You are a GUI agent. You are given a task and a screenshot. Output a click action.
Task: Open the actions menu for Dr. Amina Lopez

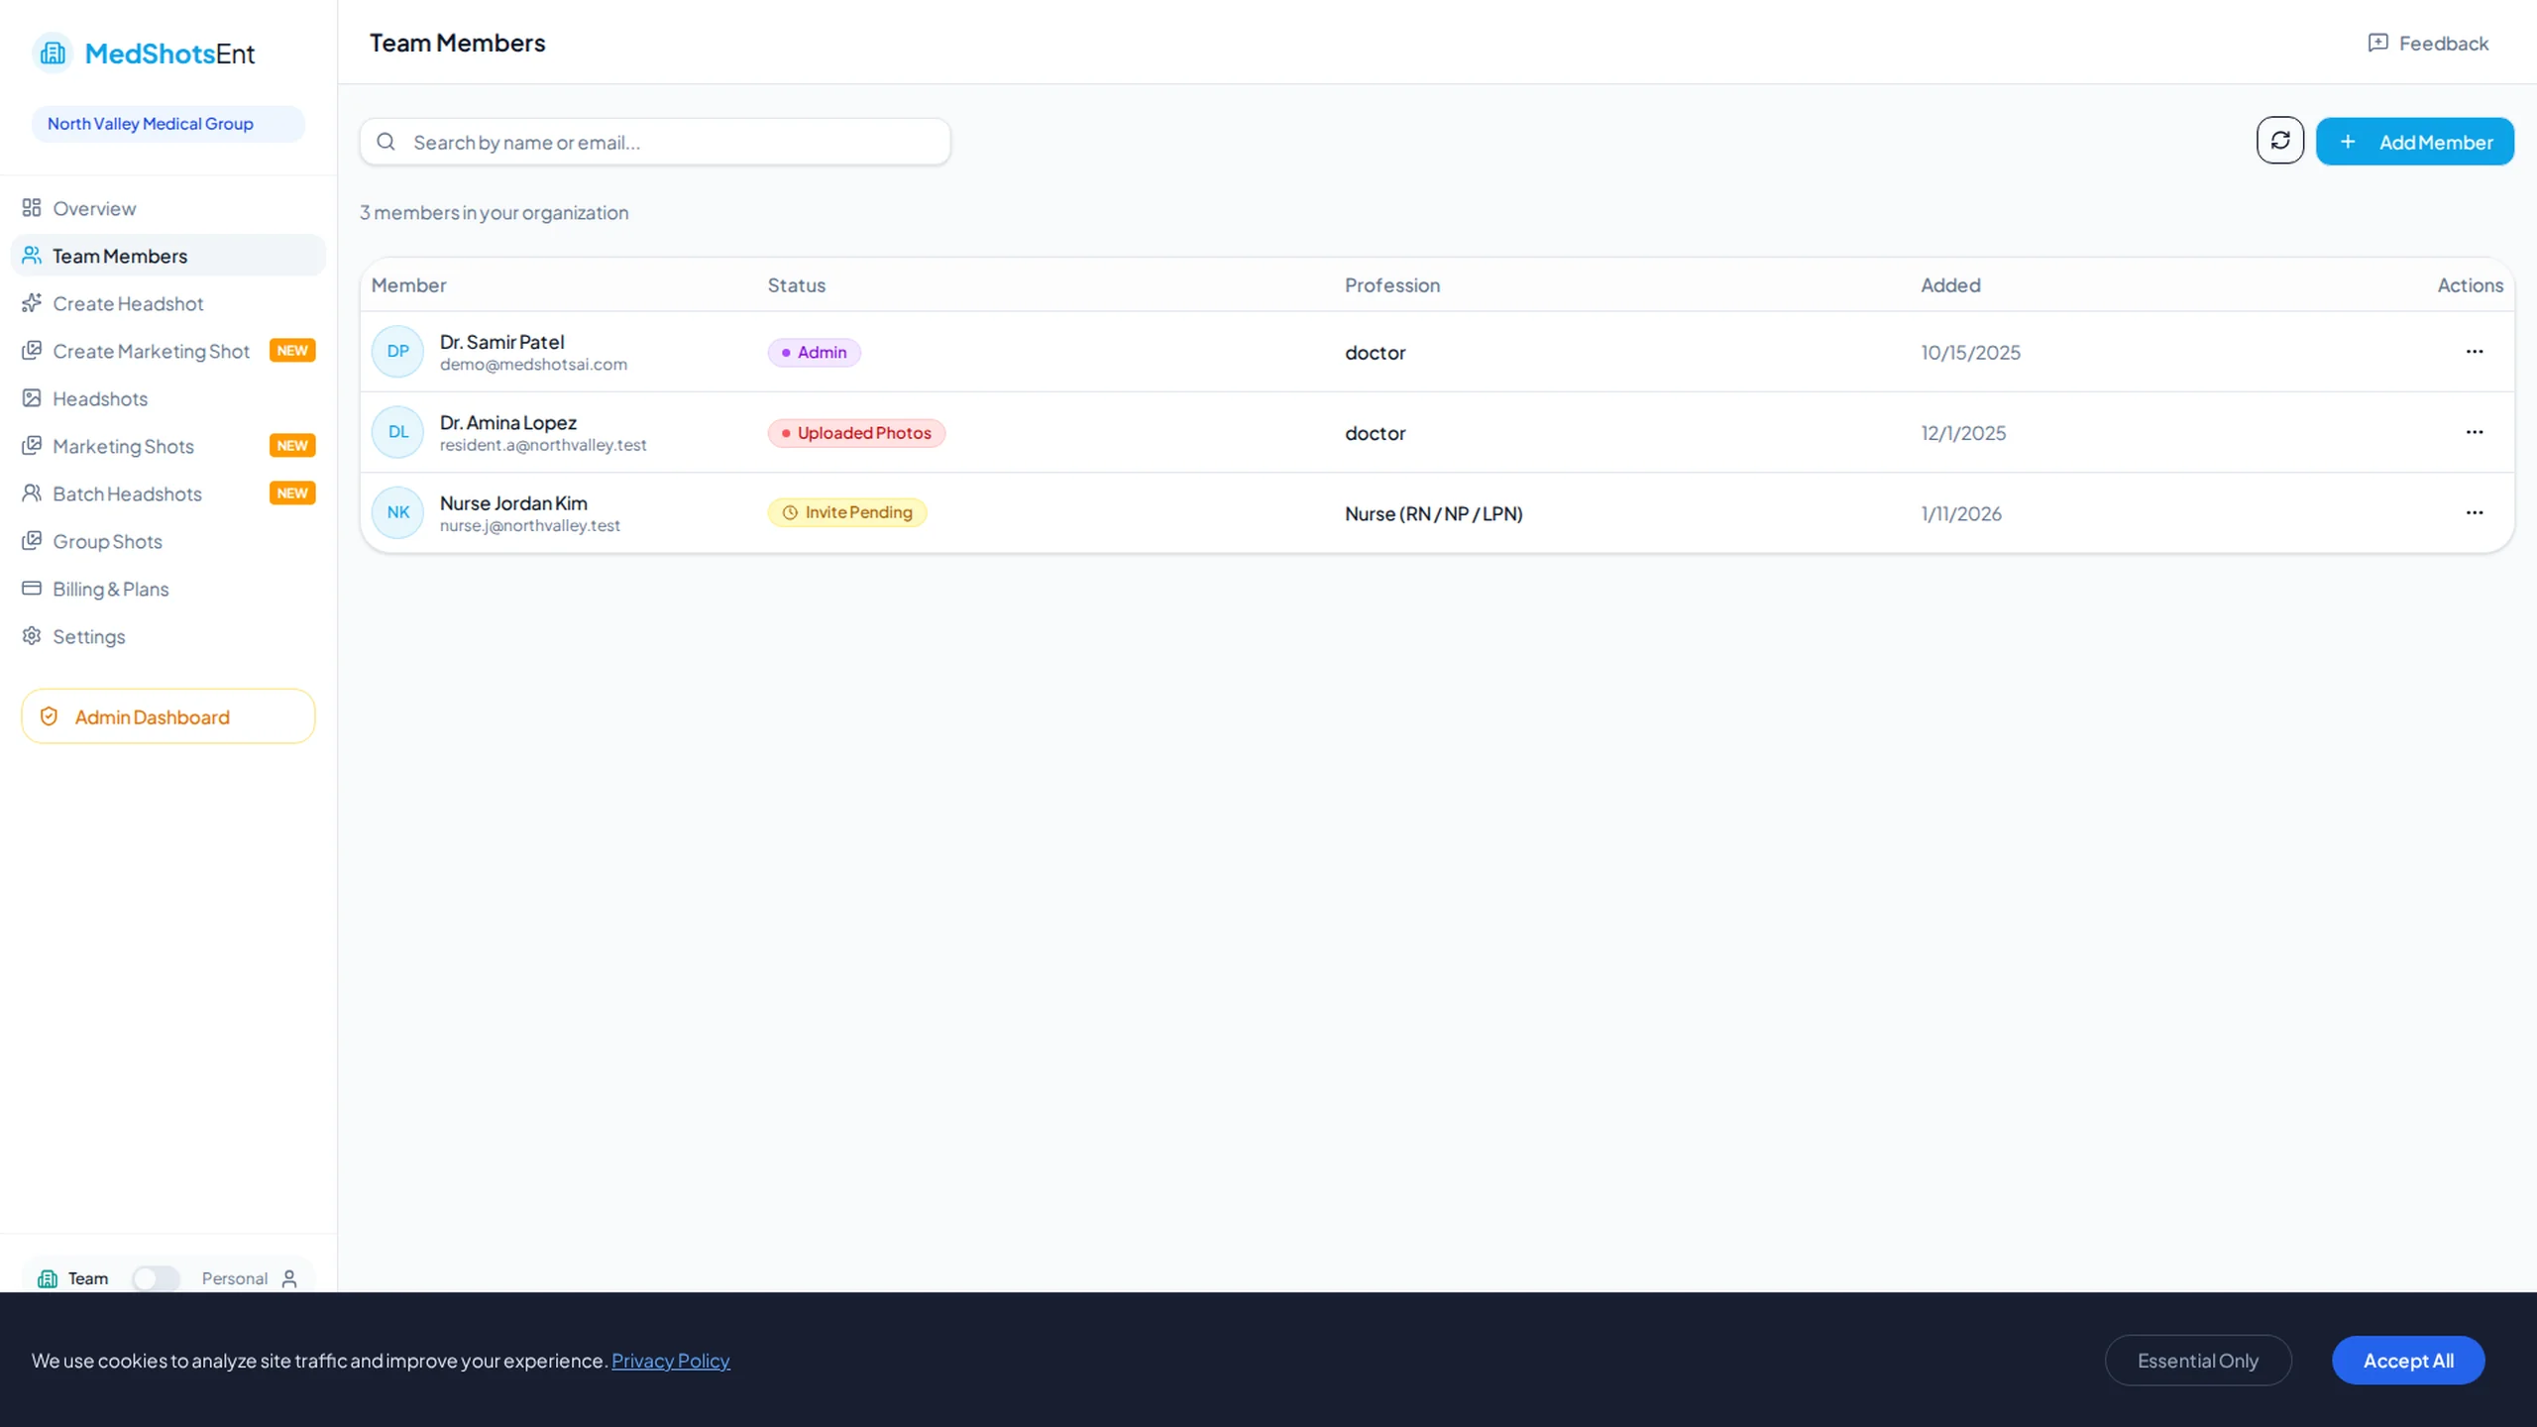point(2475,432)
